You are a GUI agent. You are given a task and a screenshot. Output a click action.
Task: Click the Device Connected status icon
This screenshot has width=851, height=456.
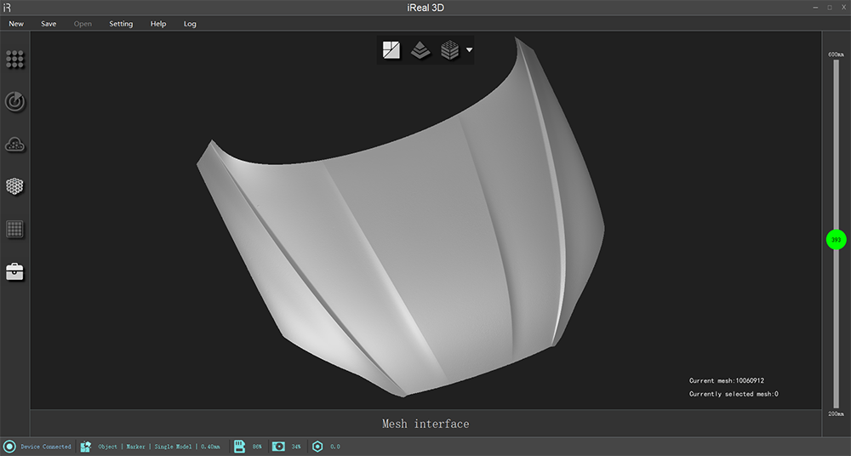(10, 447)
